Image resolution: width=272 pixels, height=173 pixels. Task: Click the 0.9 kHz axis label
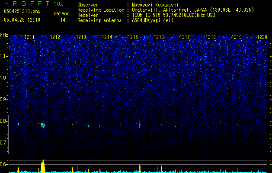[x=4, y=99]
